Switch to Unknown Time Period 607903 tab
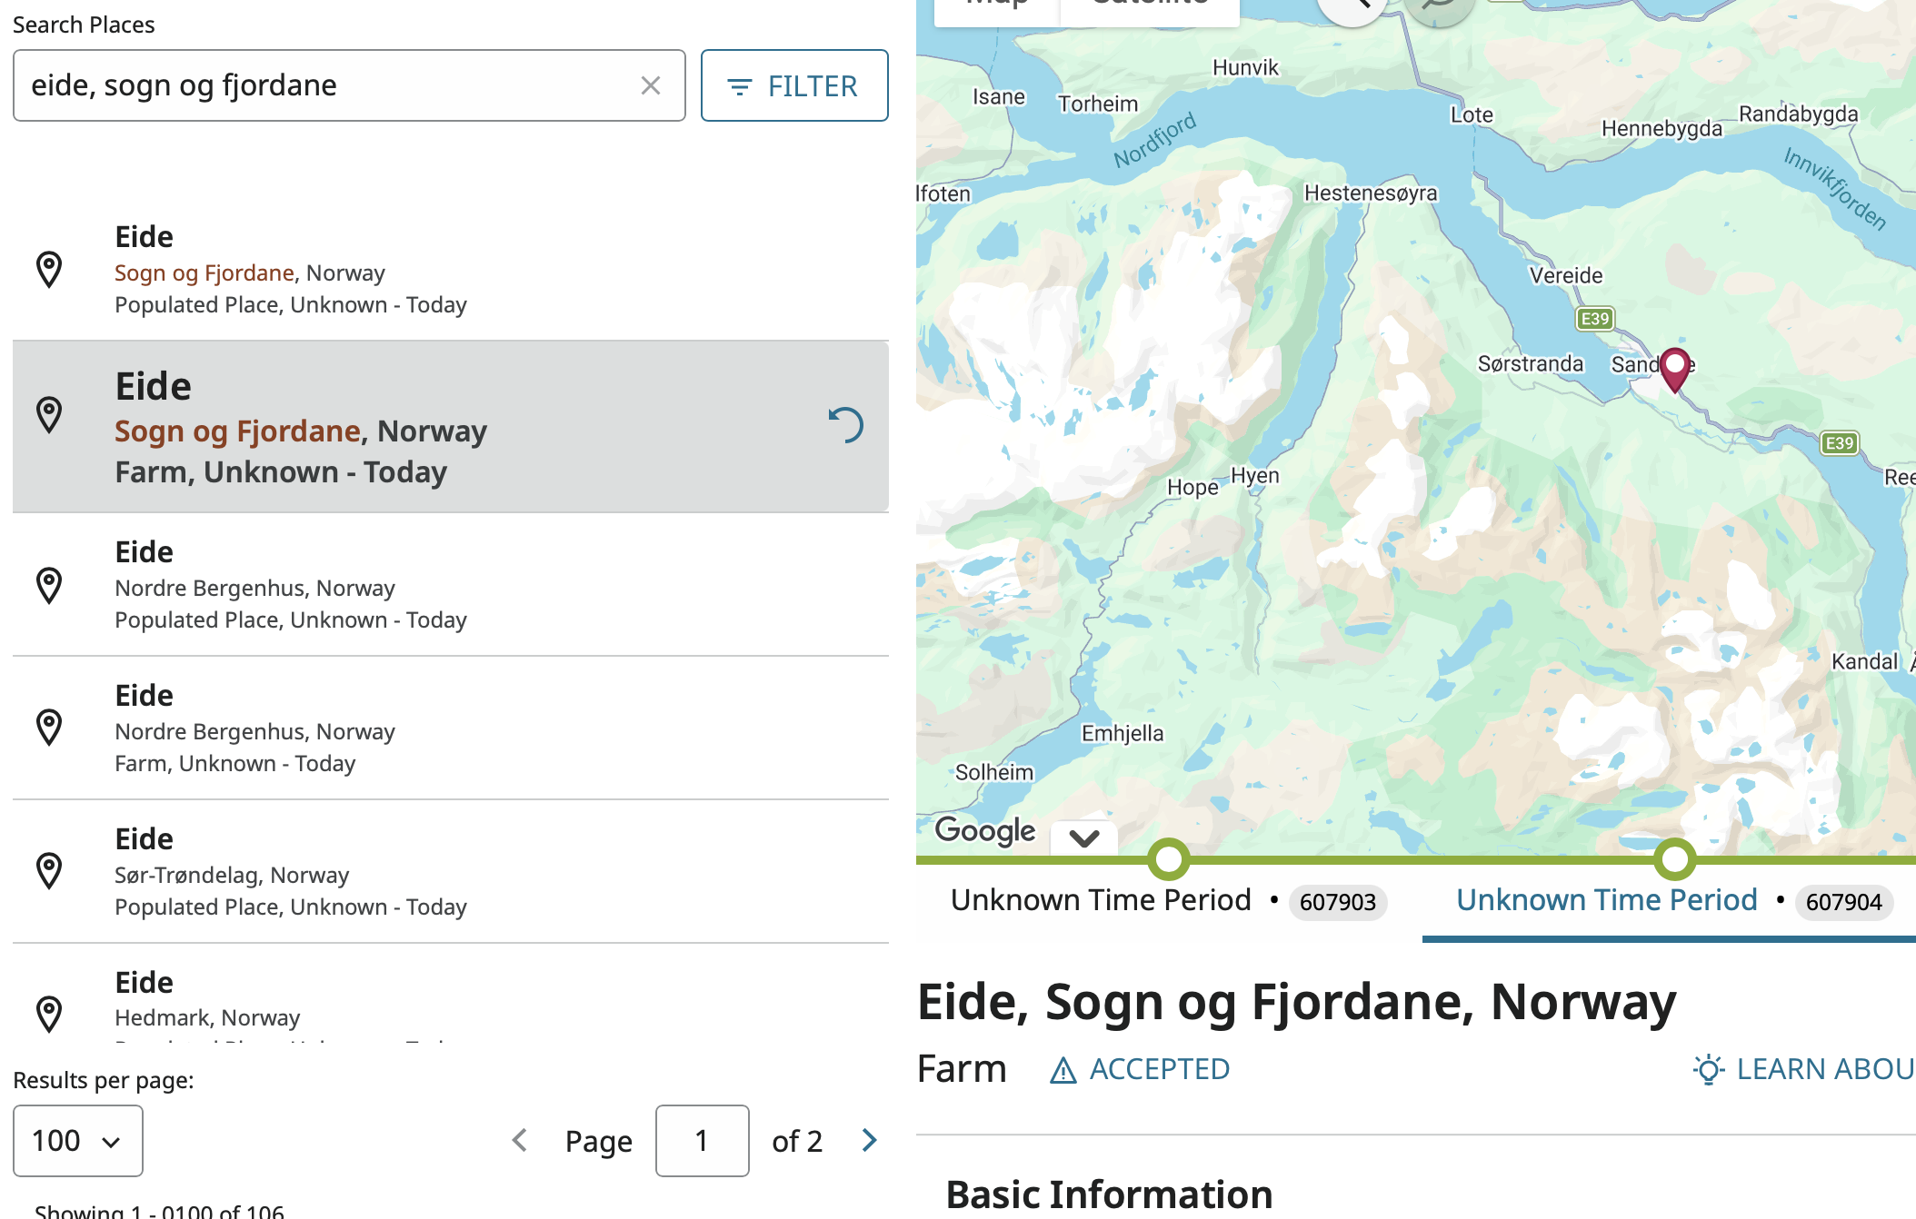The image size is (1916, 1219). point(1169,900)
